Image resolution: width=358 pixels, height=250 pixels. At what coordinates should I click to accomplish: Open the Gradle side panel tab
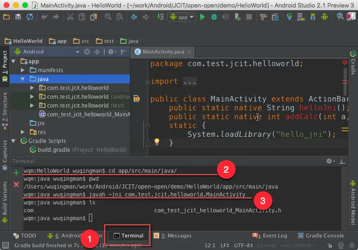coord(353,63)
